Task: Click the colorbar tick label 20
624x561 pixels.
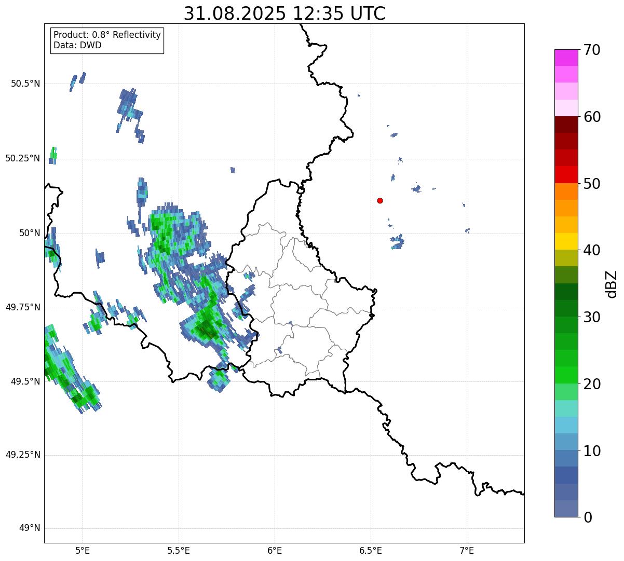Action: point(592,384)
